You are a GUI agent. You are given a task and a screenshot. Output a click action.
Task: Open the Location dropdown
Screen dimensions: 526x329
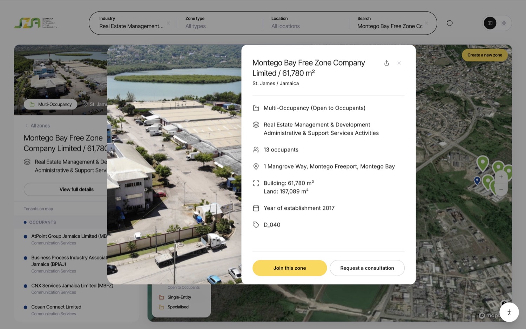tap(305, 23)
